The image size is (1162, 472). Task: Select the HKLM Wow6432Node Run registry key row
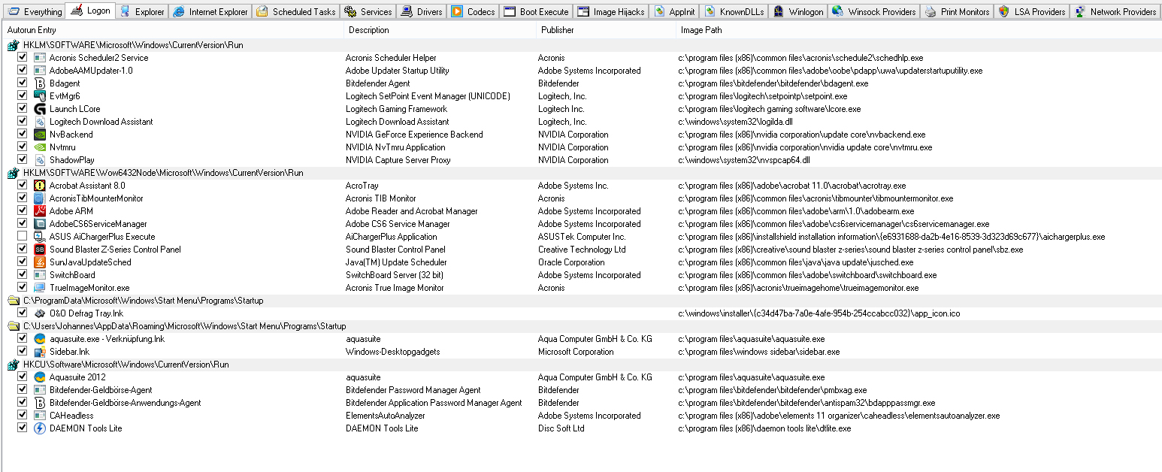point(163,173)
